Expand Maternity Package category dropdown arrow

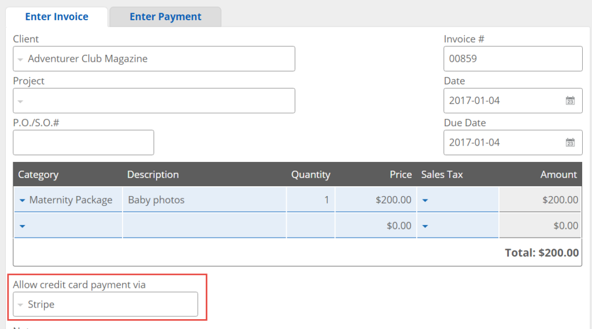(x=23, y=200)
